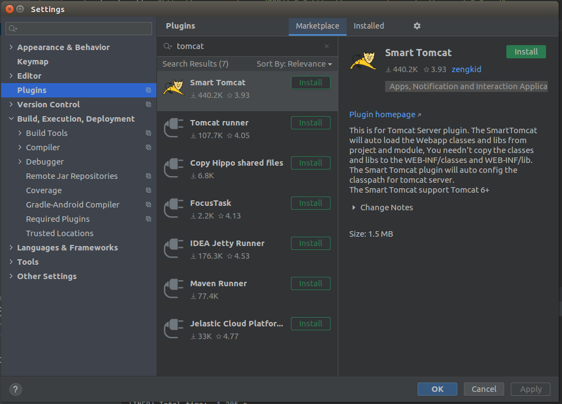The width and height of the screenshot is (562, 404).
Task: Click the large Smart Tomcat logo in details
Action: [x=364, y=60]
